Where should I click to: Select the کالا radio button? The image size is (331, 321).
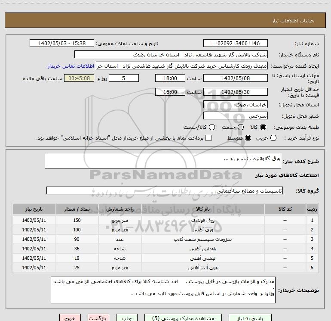[263, 127]
